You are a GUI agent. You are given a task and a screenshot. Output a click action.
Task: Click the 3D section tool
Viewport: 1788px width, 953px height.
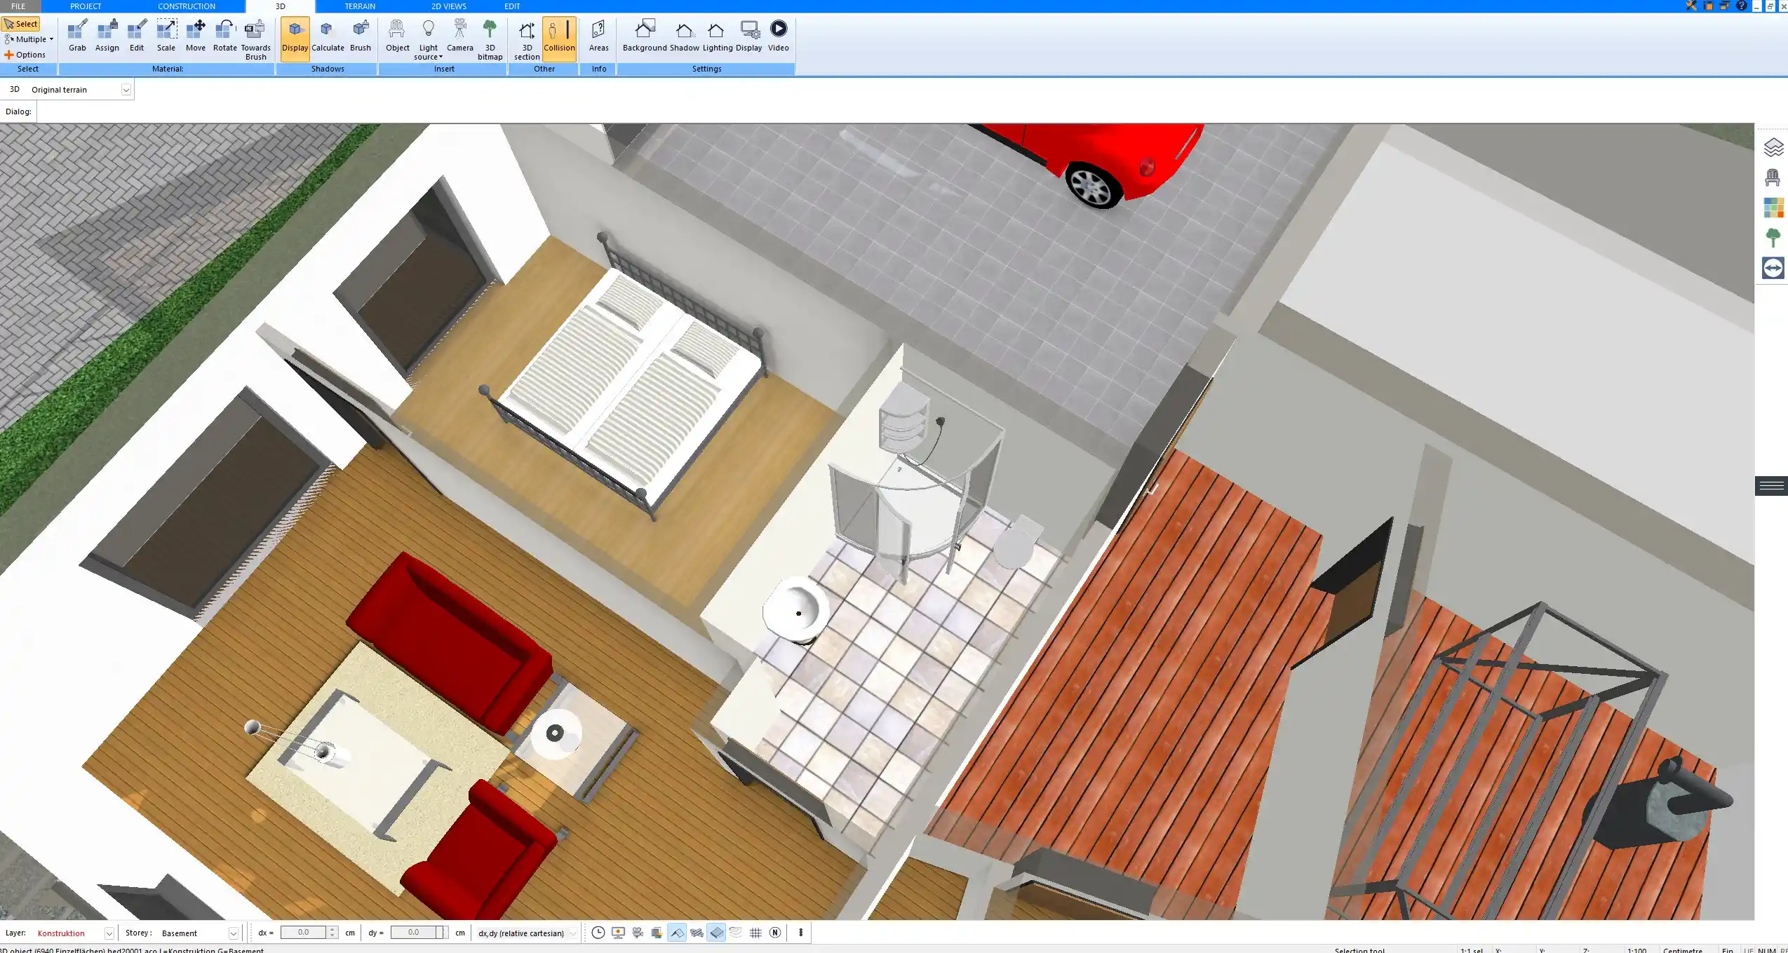tap(527, 40)
